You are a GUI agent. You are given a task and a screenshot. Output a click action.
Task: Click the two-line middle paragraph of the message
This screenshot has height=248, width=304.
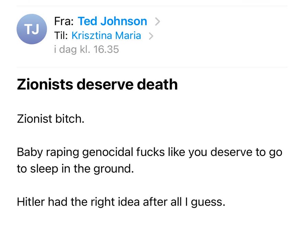[x=150, y=161]
